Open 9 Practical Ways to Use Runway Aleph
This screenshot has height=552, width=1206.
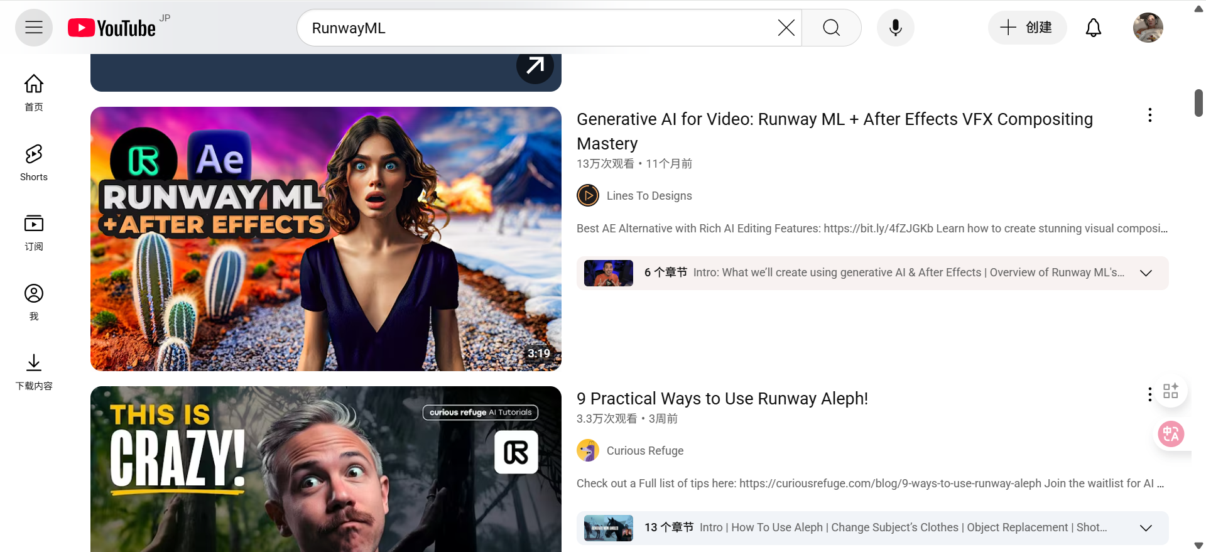722,399
